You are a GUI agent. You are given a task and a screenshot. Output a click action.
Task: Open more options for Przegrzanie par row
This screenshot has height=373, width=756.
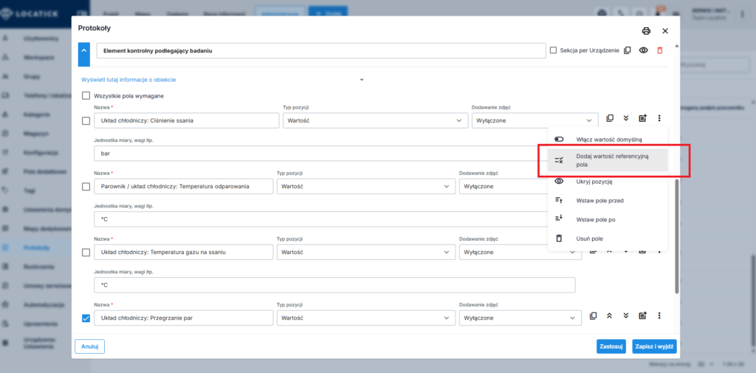tap(659, 315)
